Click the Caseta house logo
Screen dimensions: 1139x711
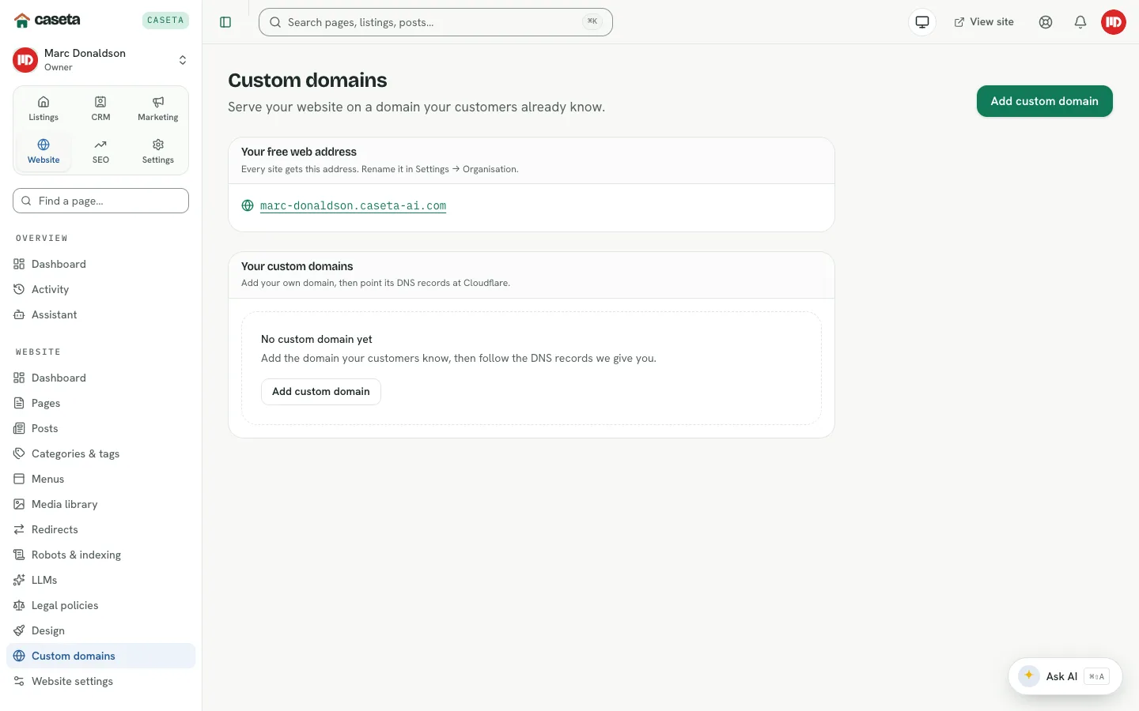[22, 21]
